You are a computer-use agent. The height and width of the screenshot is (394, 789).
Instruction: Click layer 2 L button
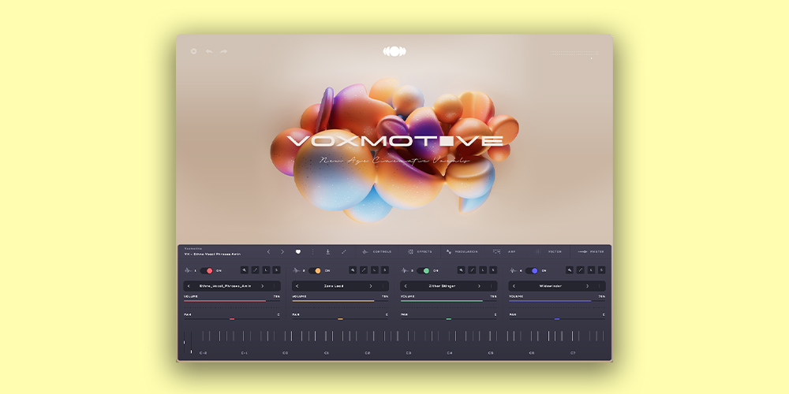(x=374, y=269)
